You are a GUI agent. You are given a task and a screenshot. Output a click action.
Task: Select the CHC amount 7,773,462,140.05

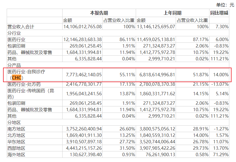click(84, 75)
